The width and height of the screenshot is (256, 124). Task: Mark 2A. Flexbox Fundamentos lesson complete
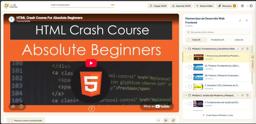coord(190,67)
